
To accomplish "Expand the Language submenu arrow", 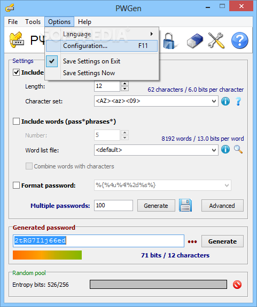I will pos(152,34).
